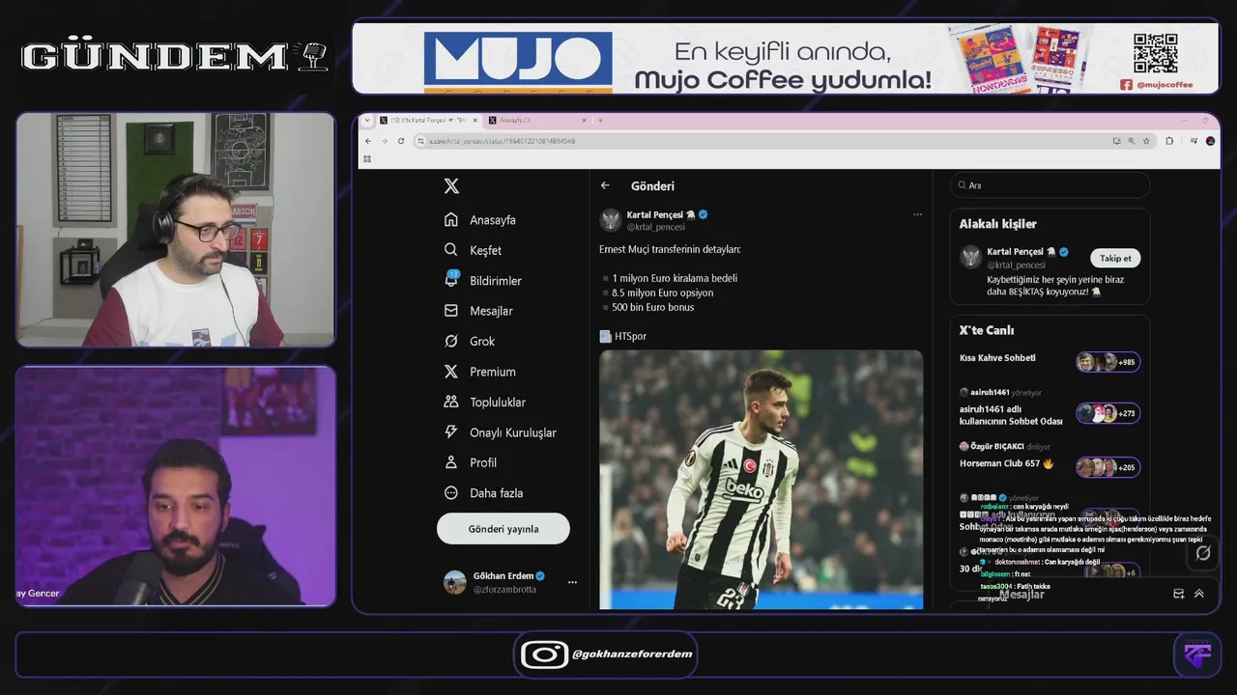Open Onaylı Kuruluşlar lightning icon
Image resolution: width=1237 pixels, height=695 pixels.
point(450,432)
